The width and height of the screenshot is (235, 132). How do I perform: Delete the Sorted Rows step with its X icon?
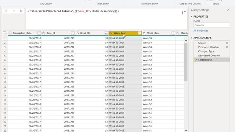[x=196, y=60]
